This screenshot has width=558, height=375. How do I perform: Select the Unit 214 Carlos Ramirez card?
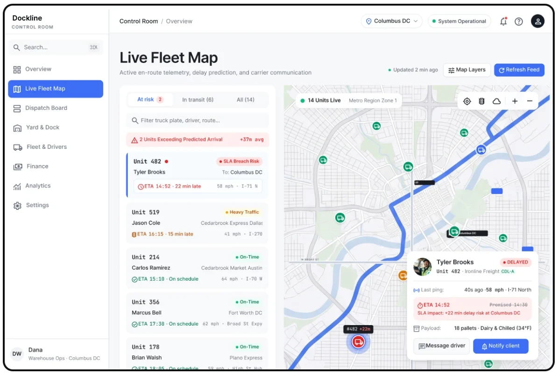(197, 268)
